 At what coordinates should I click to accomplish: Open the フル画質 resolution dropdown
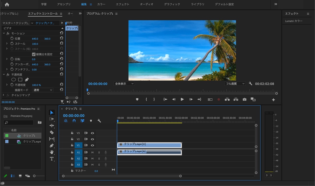click(x=235, y=84)
